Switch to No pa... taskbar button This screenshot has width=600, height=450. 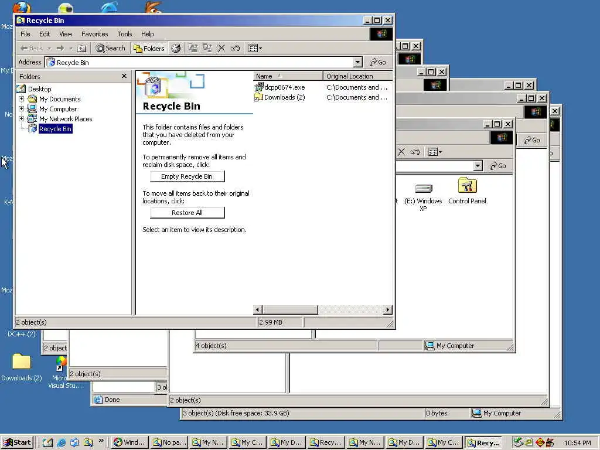(169, 442)
